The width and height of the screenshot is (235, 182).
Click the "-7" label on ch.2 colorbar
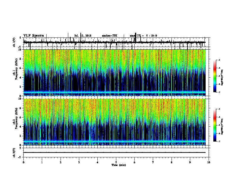pyautogui.click(x=219, y=141)
